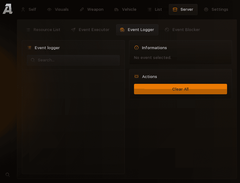Open the Self tab
The width and height of the screenshot is (240, 183).
[29, 10]
